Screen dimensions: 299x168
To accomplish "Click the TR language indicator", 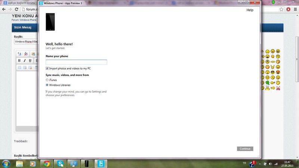I will coord(244,163).
